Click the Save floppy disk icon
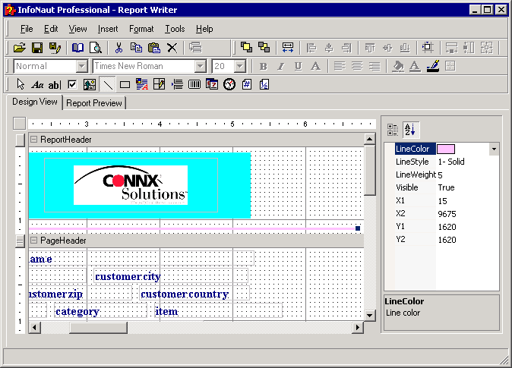Screen dimensions: 512x368 (x=37, y=48)
